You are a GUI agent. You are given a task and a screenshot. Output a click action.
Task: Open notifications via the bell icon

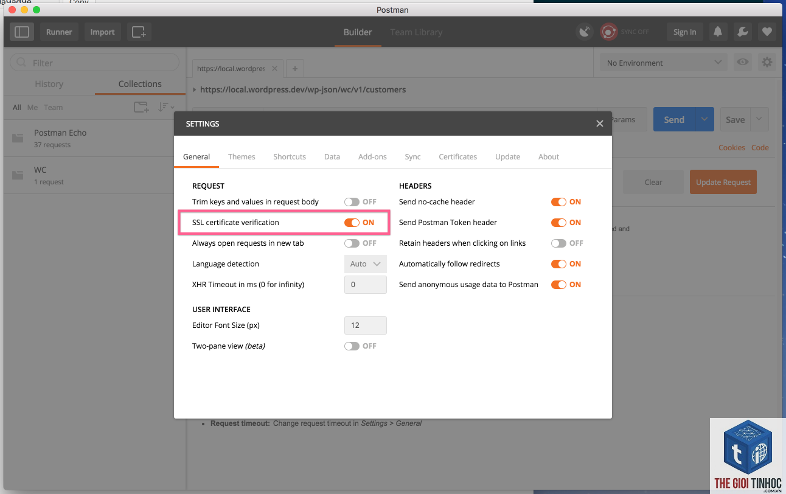(x=718, y=32)
